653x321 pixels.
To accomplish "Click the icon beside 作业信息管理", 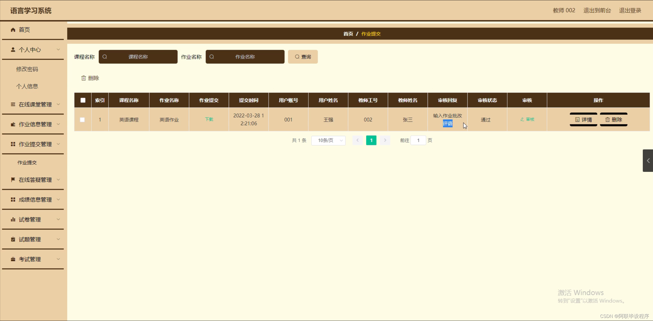I will coord(13,124).
